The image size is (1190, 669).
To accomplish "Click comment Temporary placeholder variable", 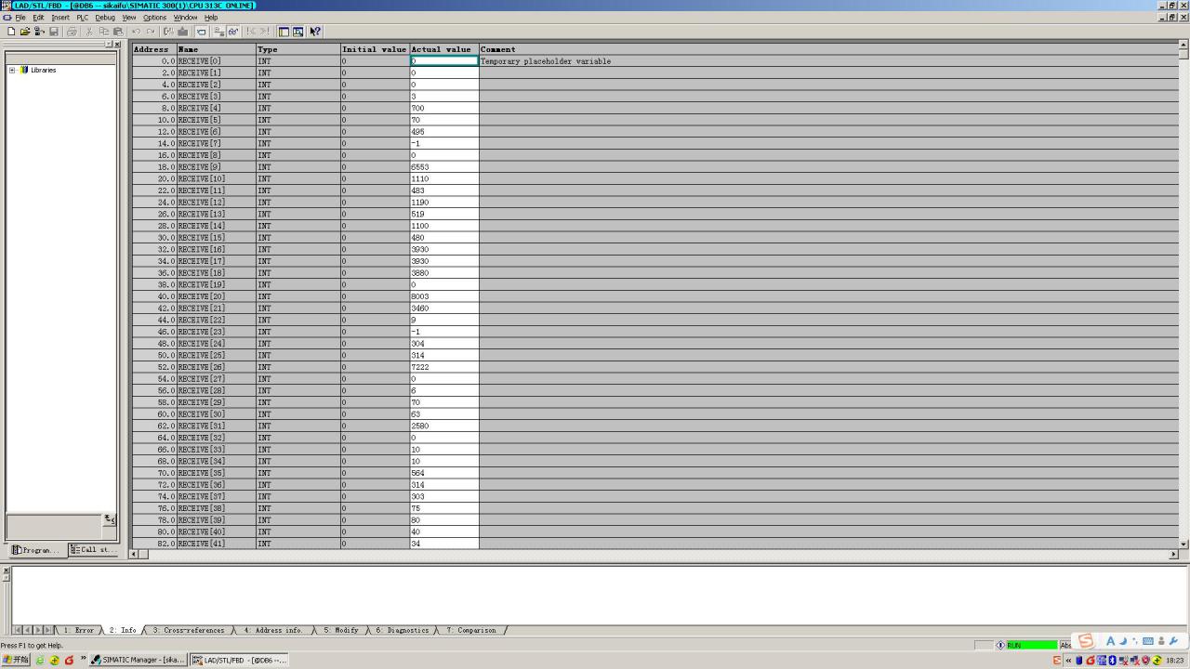I will (x=546, y=61).
